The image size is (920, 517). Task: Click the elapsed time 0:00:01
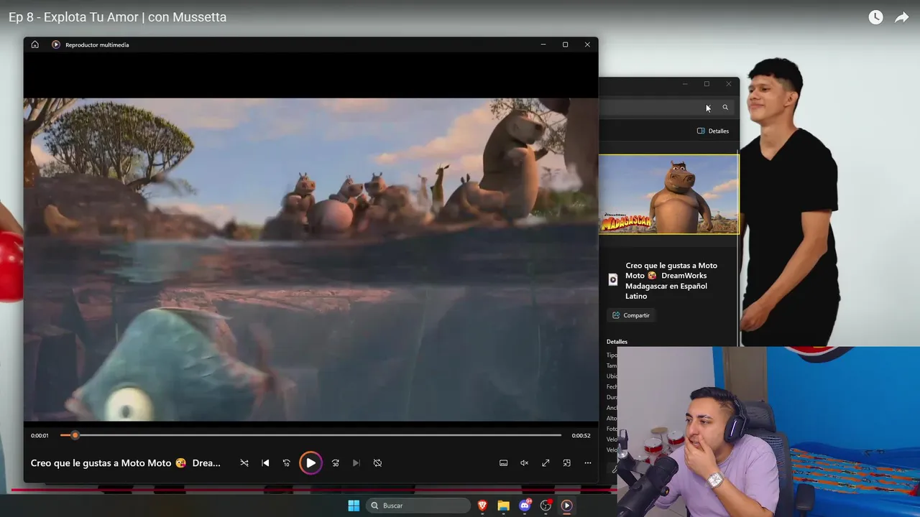click(40, 436)
